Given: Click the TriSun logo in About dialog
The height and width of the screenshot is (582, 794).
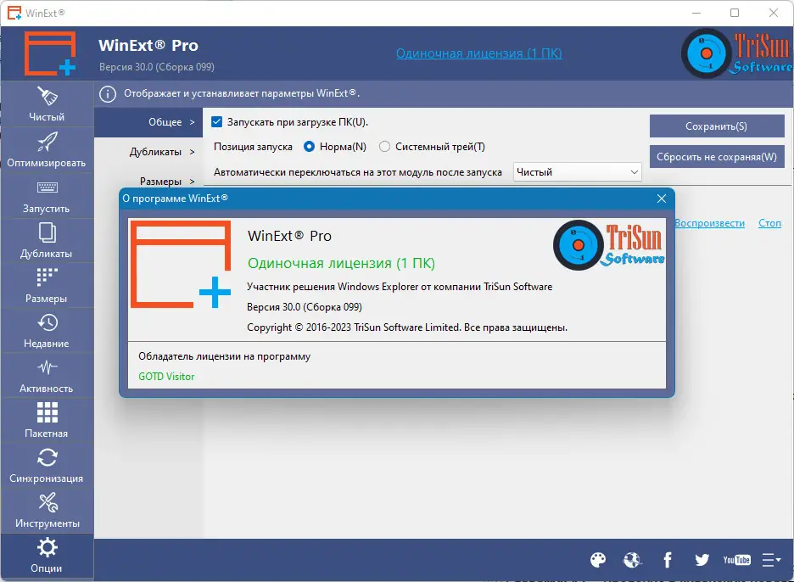Looking at the screenshot, I should point(609,245).
